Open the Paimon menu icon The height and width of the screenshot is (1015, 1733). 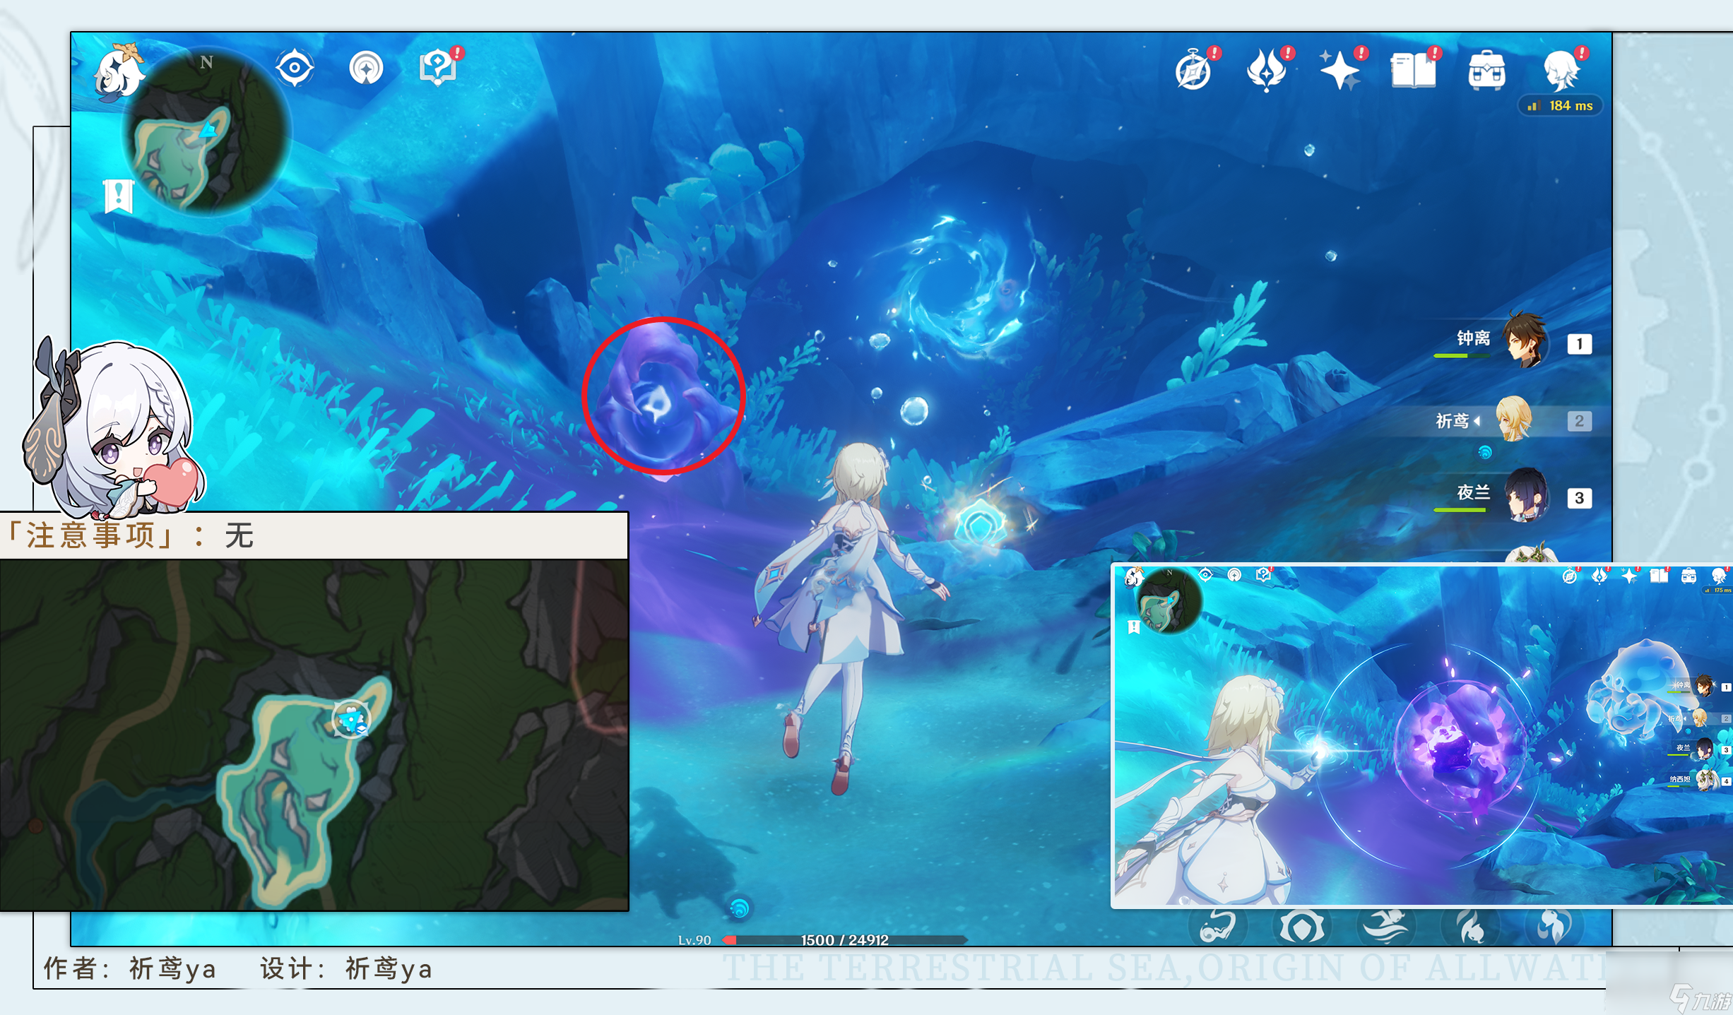coord(119,71)
